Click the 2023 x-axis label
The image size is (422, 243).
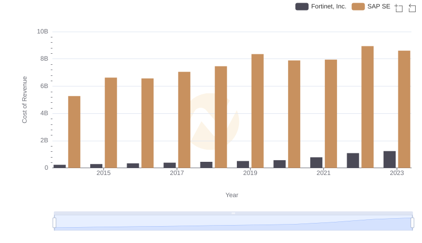point(397,173)
